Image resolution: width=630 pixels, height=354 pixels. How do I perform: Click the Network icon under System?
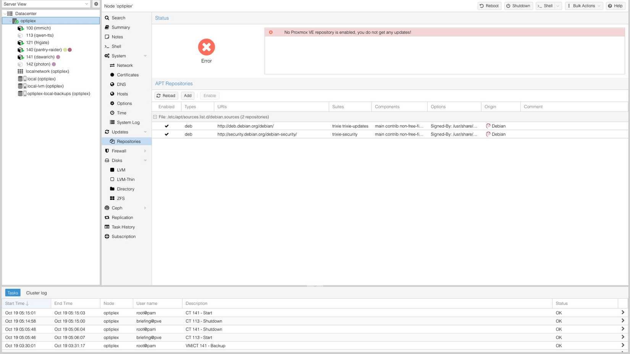pos(112,66)
